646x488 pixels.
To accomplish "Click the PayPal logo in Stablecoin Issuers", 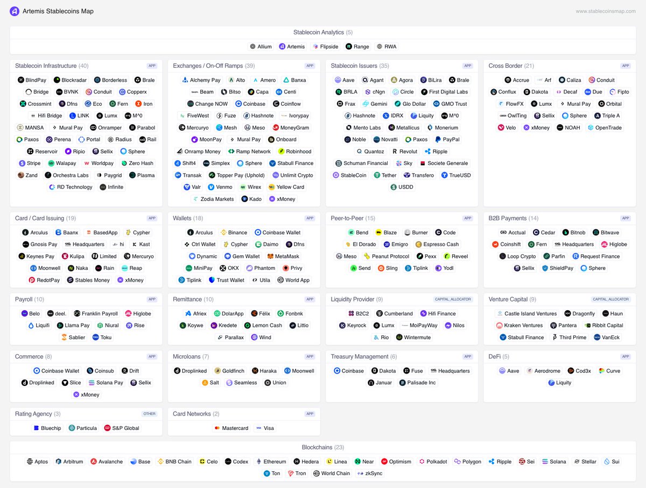I will (x=438, y=140).
